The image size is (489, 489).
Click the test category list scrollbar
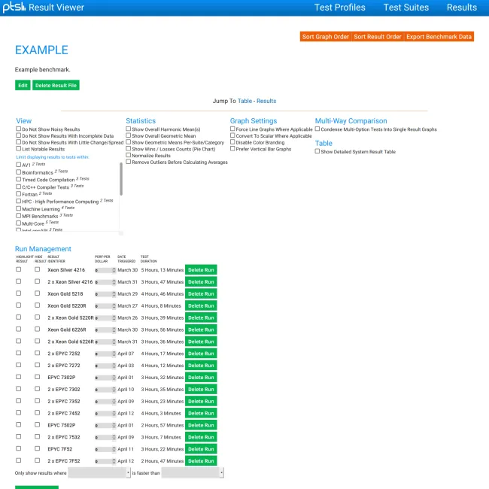121,179
